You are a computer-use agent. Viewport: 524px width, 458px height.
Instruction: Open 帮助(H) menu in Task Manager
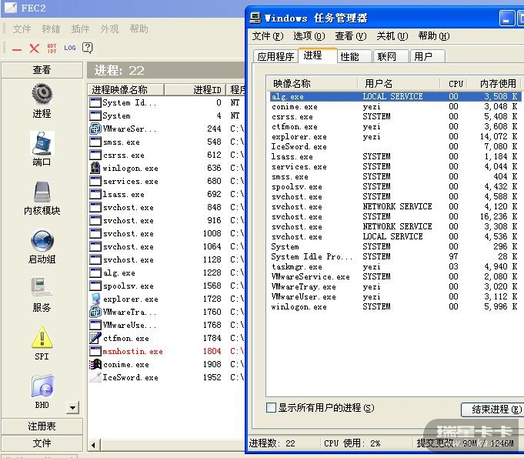point(434,35)
